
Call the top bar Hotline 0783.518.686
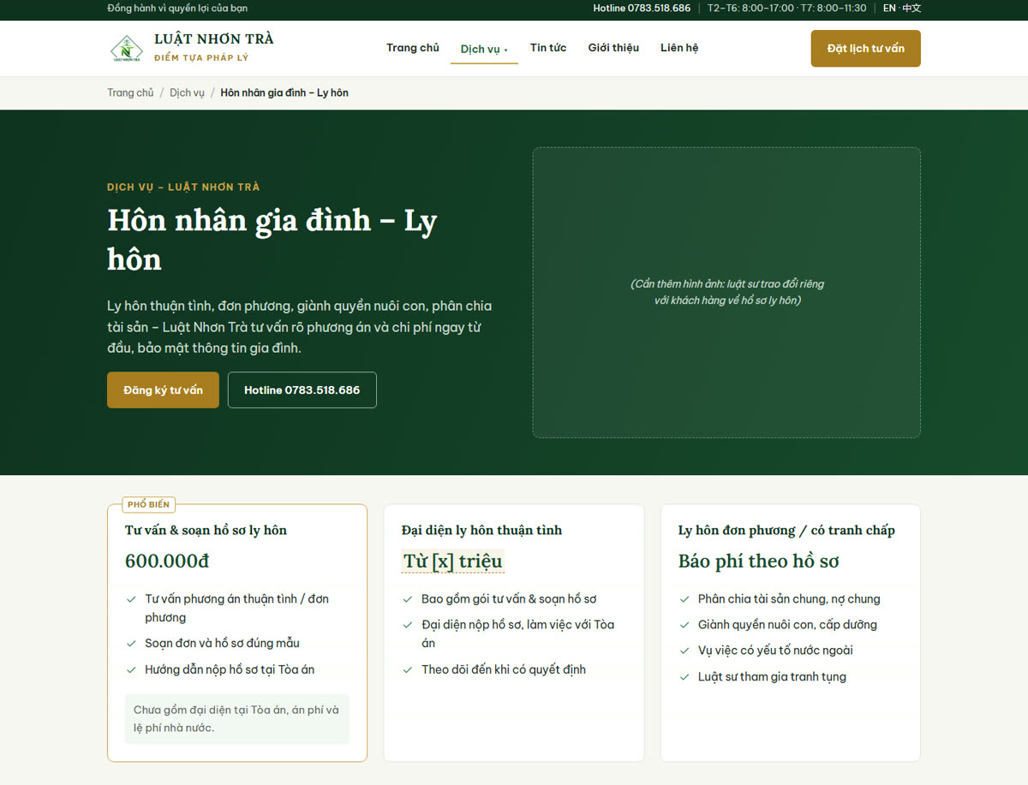point(642,9)
